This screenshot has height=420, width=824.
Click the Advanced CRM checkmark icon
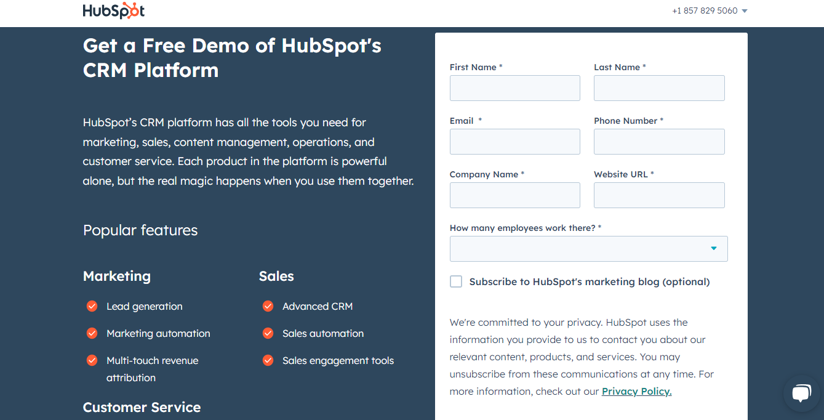pos(268,306)
